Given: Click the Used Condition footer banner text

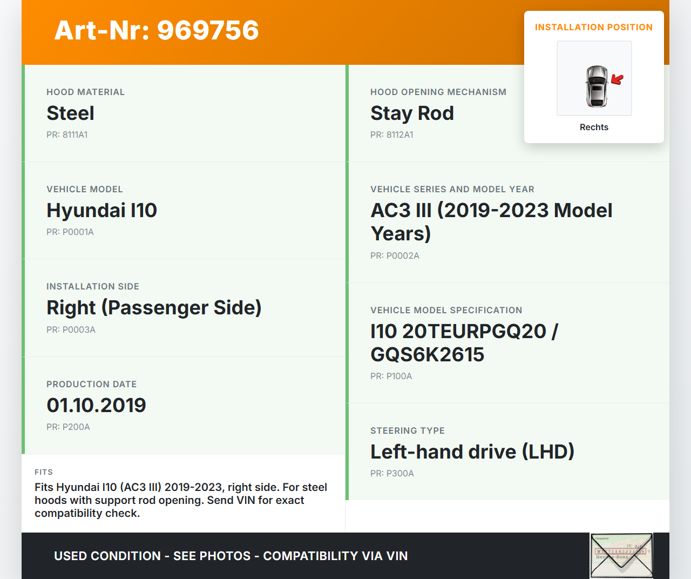Looking at the screenshot, I should (231, 556).
